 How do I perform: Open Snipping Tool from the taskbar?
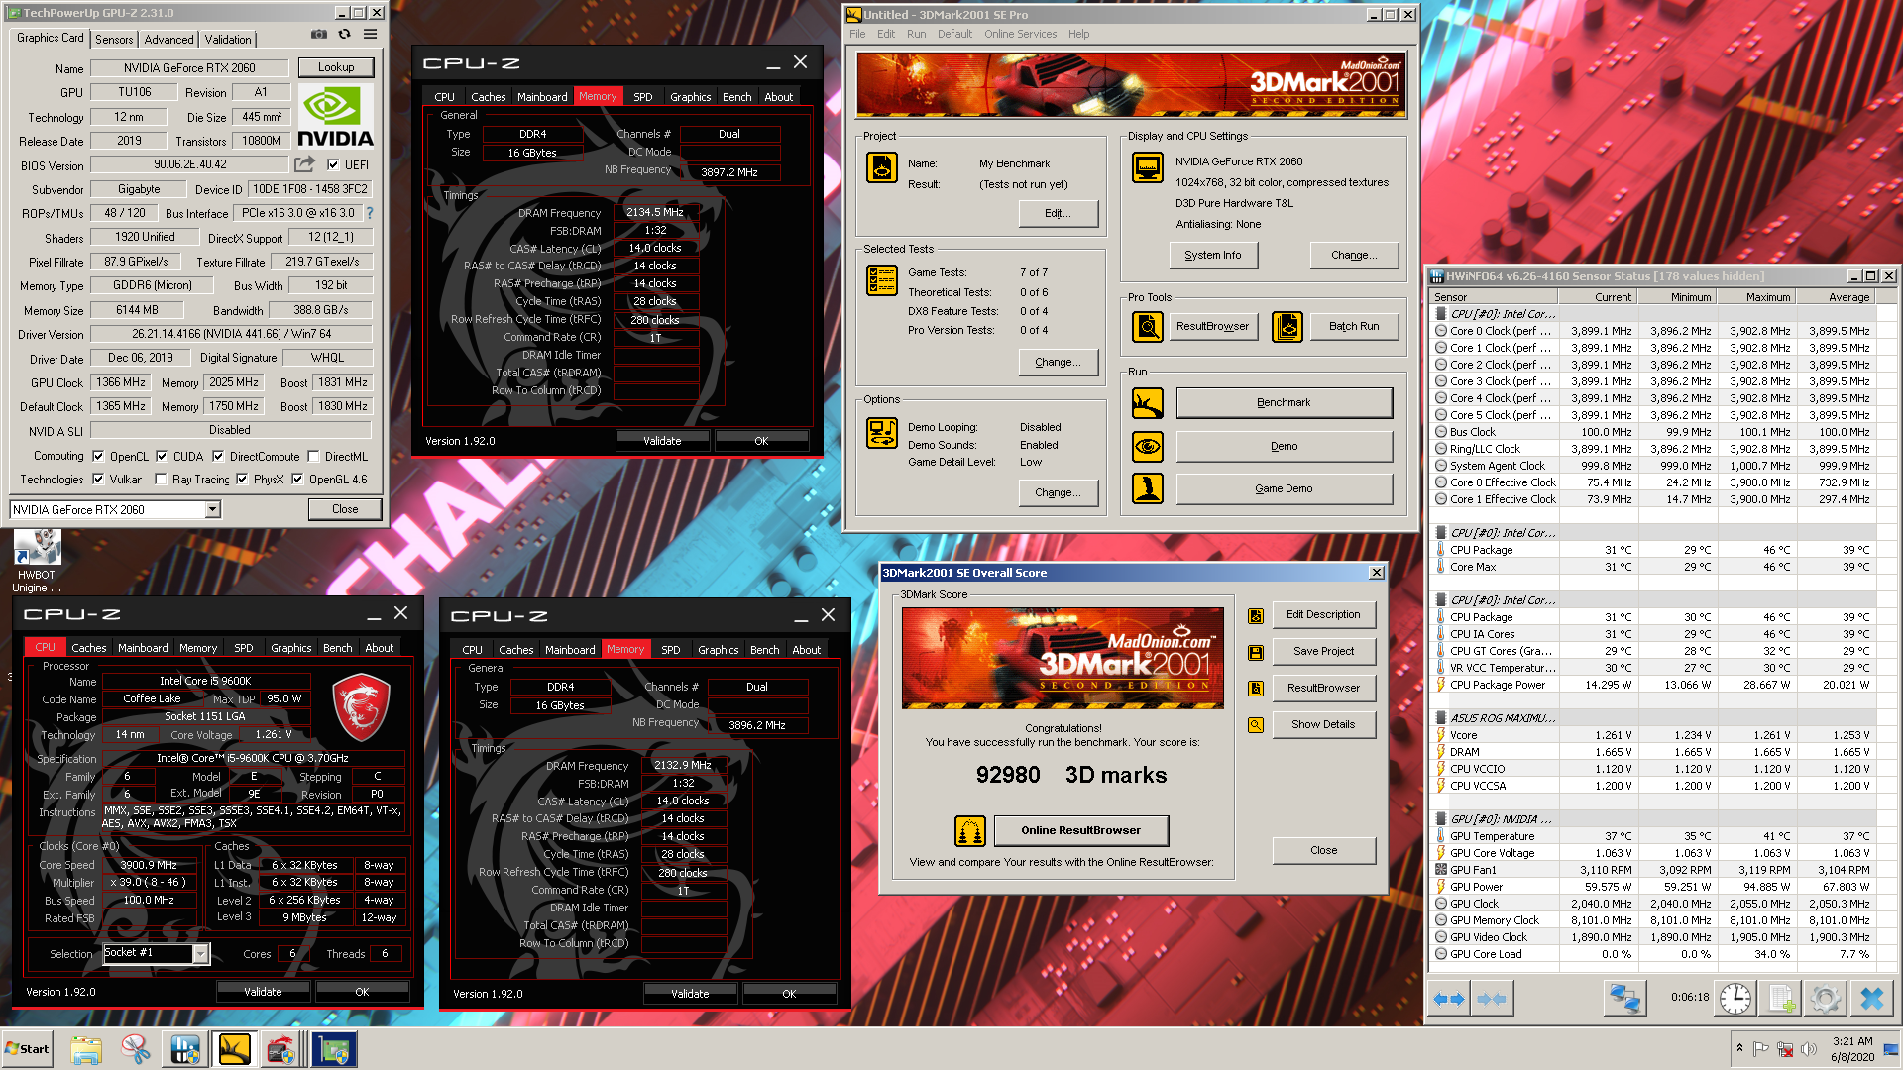tap(136, 1049)
